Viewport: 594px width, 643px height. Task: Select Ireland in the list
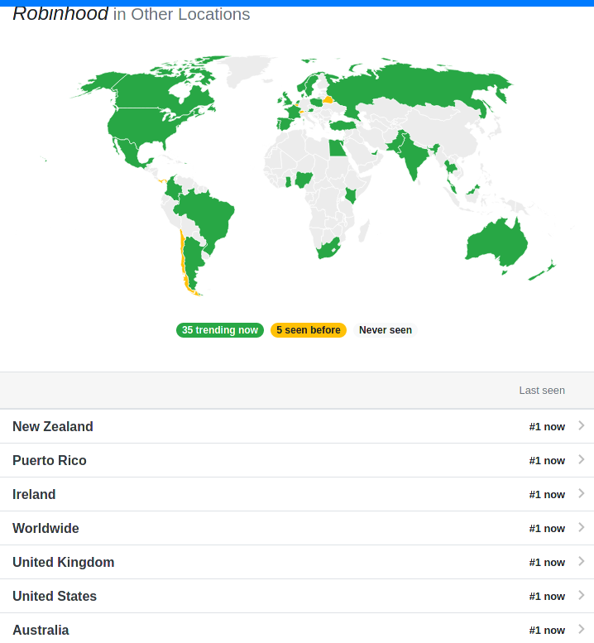(x=34, y=495)
